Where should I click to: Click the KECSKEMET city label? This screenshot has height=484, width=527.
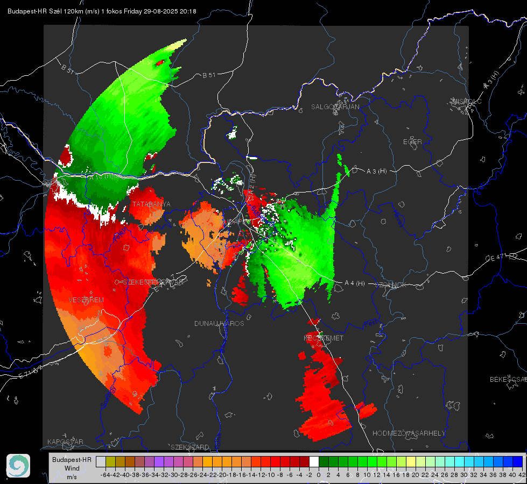click(x=324, y=338)
